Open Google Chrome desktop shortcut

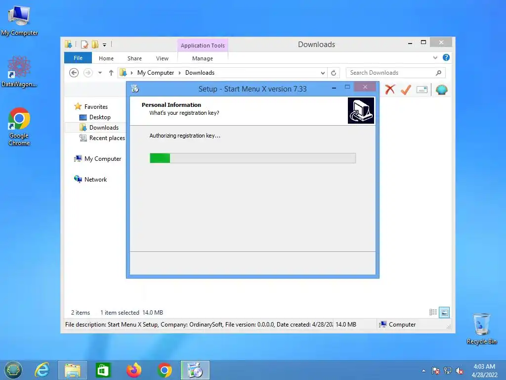click(x=19, y=126)
